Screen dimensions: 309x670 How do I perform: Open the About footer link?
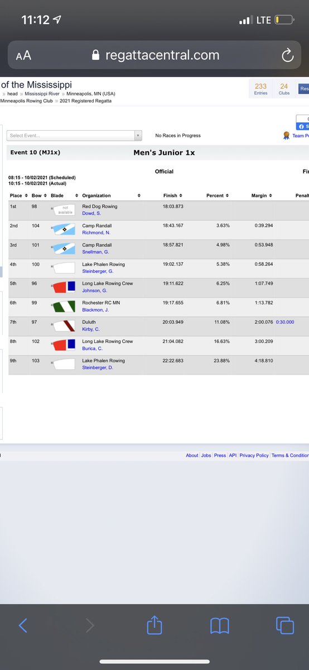(x=192, y=456)
